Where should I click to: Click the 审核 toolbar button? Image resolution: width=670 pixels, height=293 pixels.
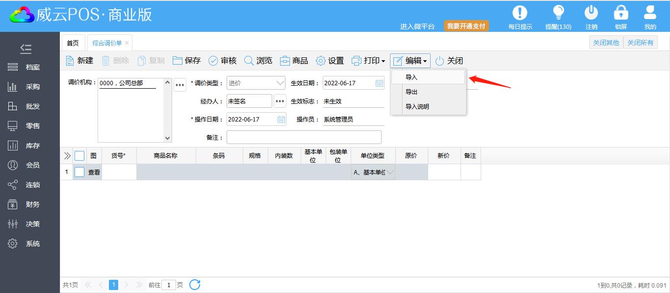coord(222,61)
